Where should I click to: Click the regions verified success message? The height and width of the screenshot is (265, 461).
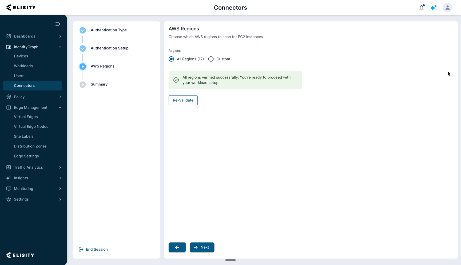coord(235,80)
